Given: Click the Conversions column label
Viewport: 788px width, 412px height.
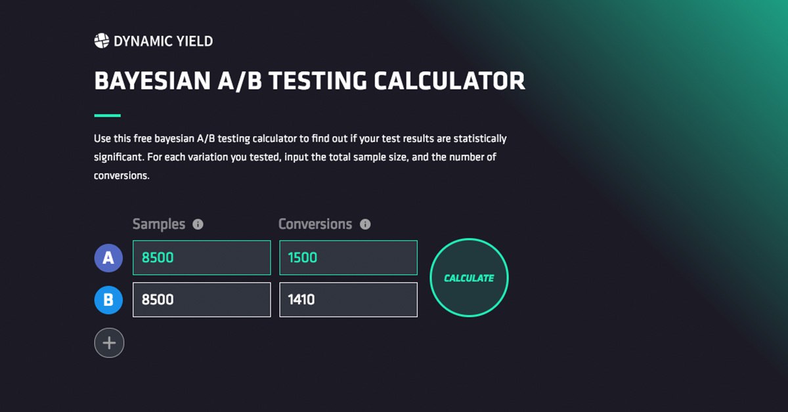Looking at the screenshot, I should [315, 224].
